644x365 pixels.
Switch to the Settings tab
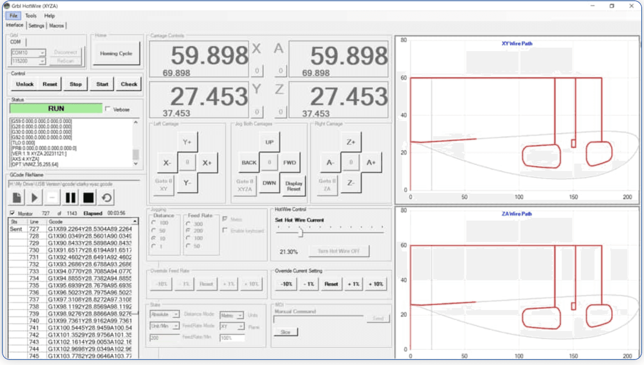[36, 25]
